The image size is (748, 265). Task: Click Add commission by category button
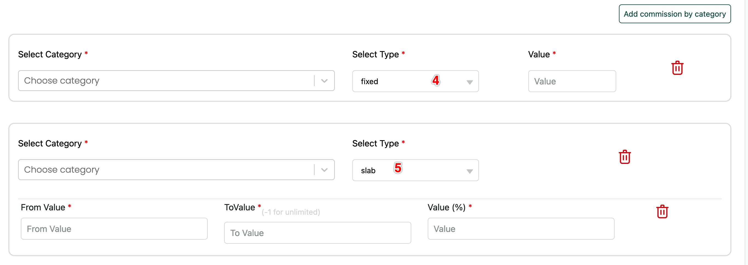point(674,14)
